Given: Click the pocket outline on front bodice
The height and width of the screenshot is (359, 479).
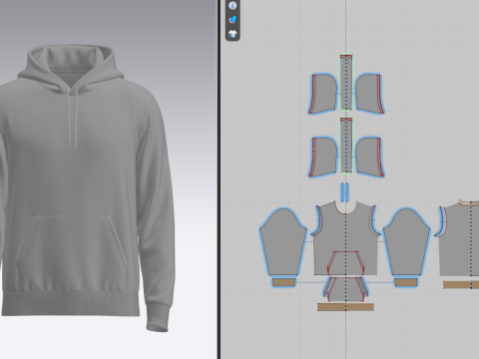Looking at the screenshot, I should pos(346,262).
